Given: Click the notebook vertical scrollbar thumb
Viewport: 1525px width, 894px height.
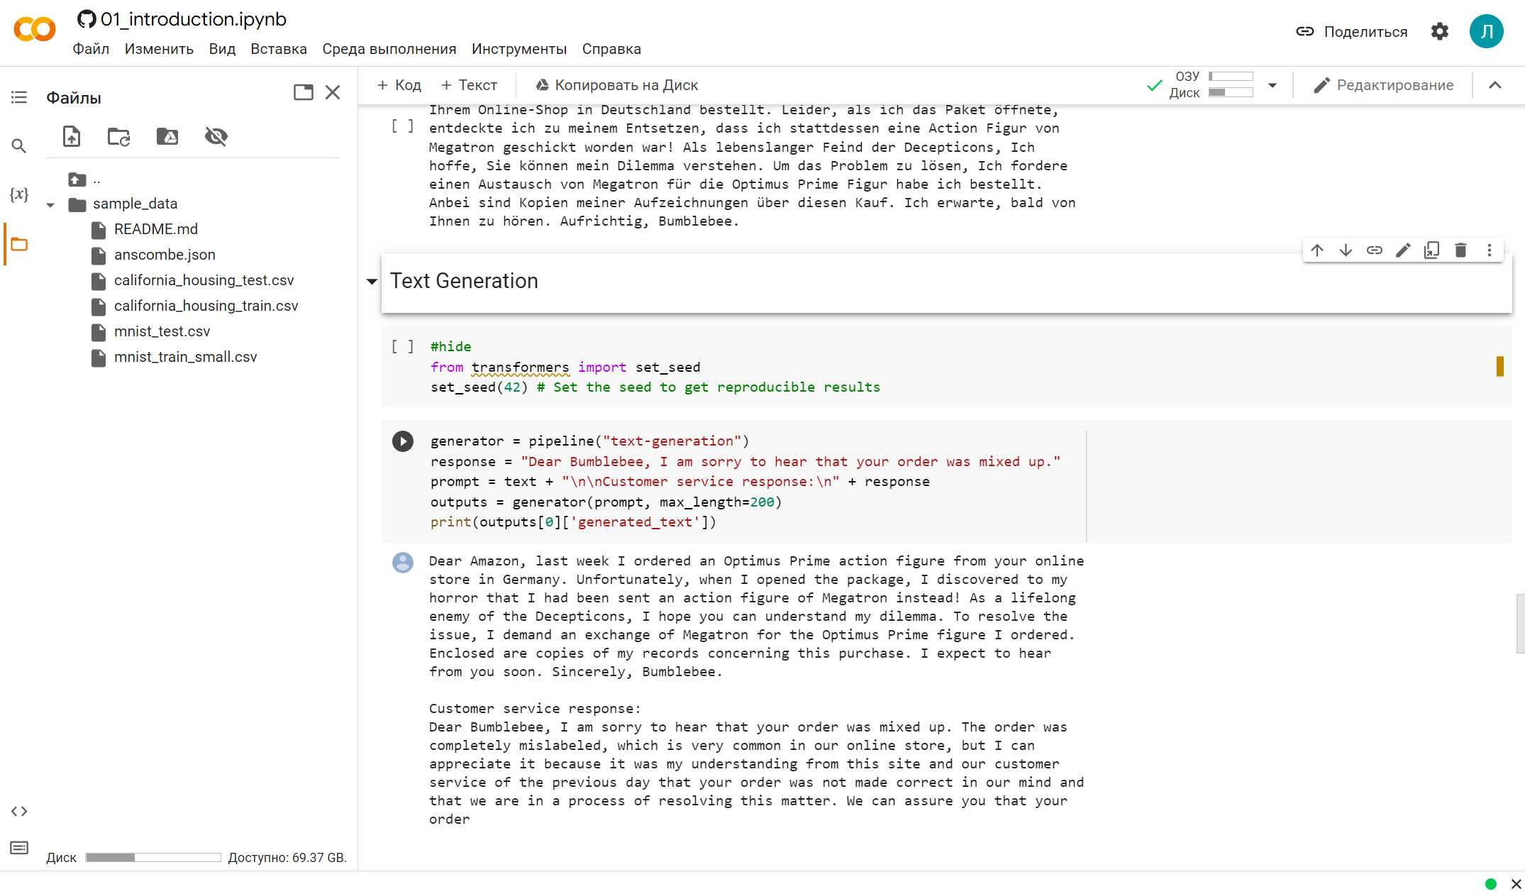Looking at the screenshot, I should 1520,624.
